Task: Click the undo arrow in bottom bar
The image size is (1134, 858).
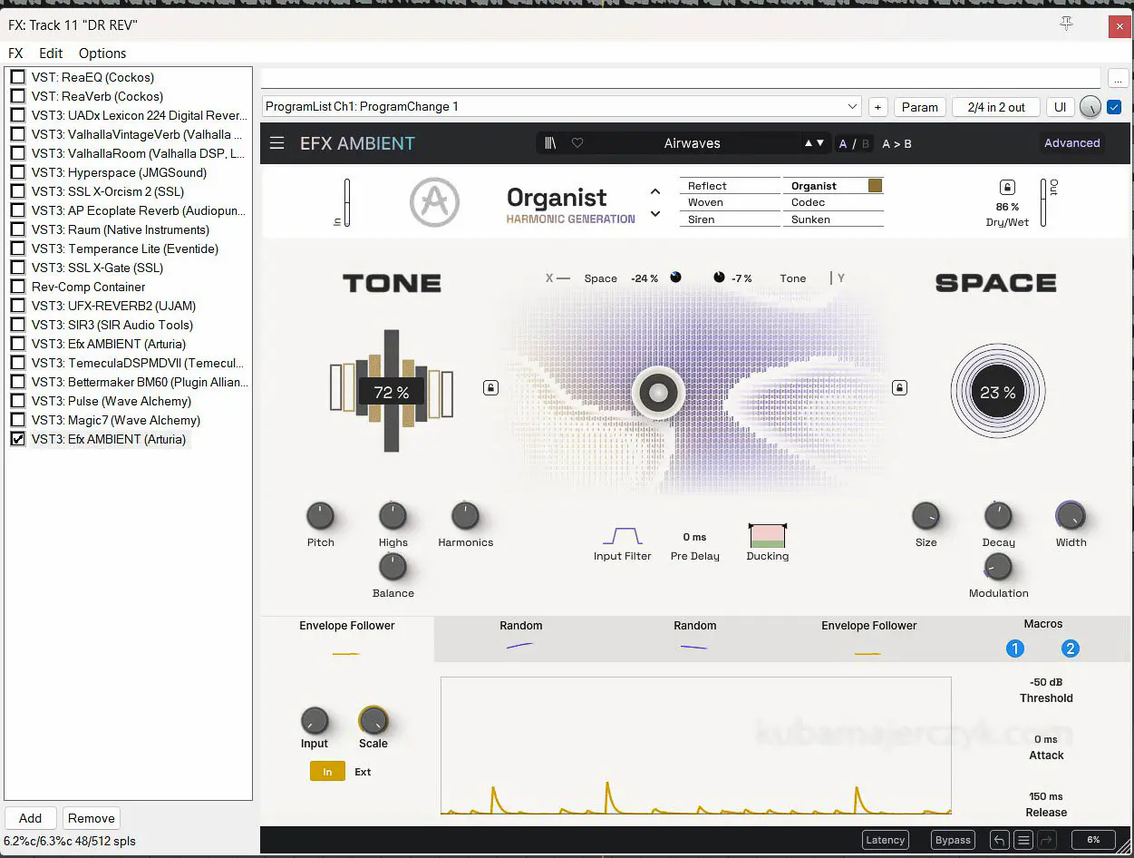Action: tap(999, 840)
